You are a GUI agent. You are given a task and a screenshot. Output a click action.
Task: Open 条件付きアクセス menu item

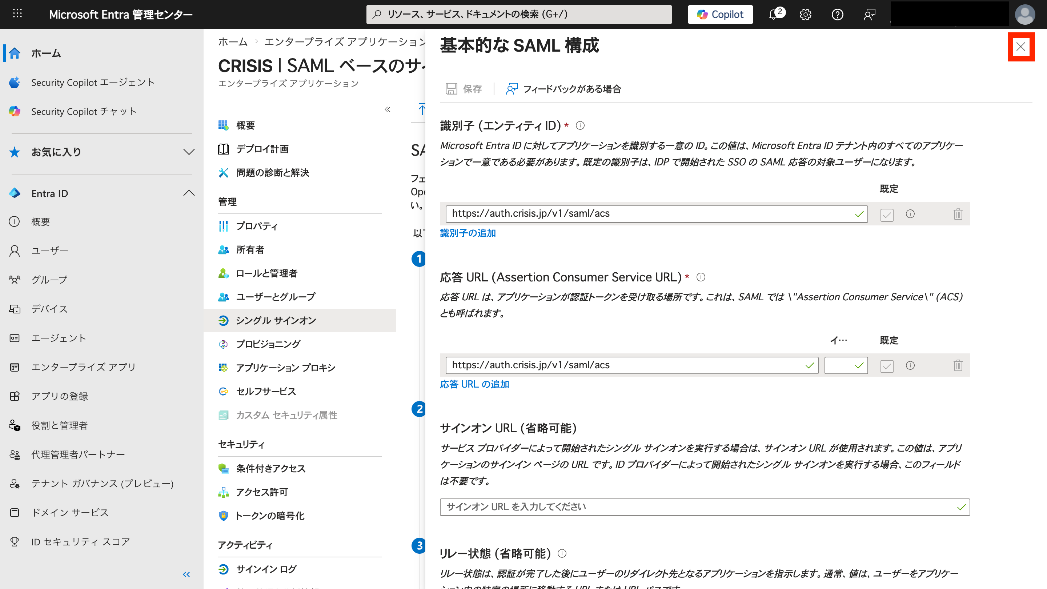pos(300,469)
